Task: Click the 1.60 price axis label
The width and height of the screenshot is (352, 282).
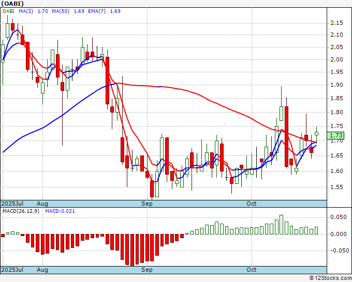Action: point(336,171)
